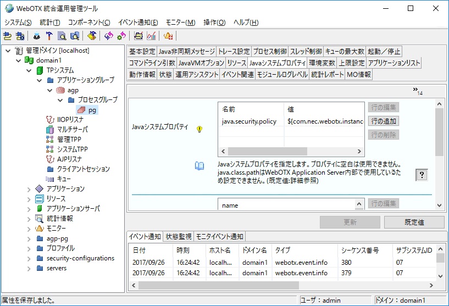Click the alert bell toolbar icon
The height and width of the screenshot is (306, 449).
click(168, 36)
